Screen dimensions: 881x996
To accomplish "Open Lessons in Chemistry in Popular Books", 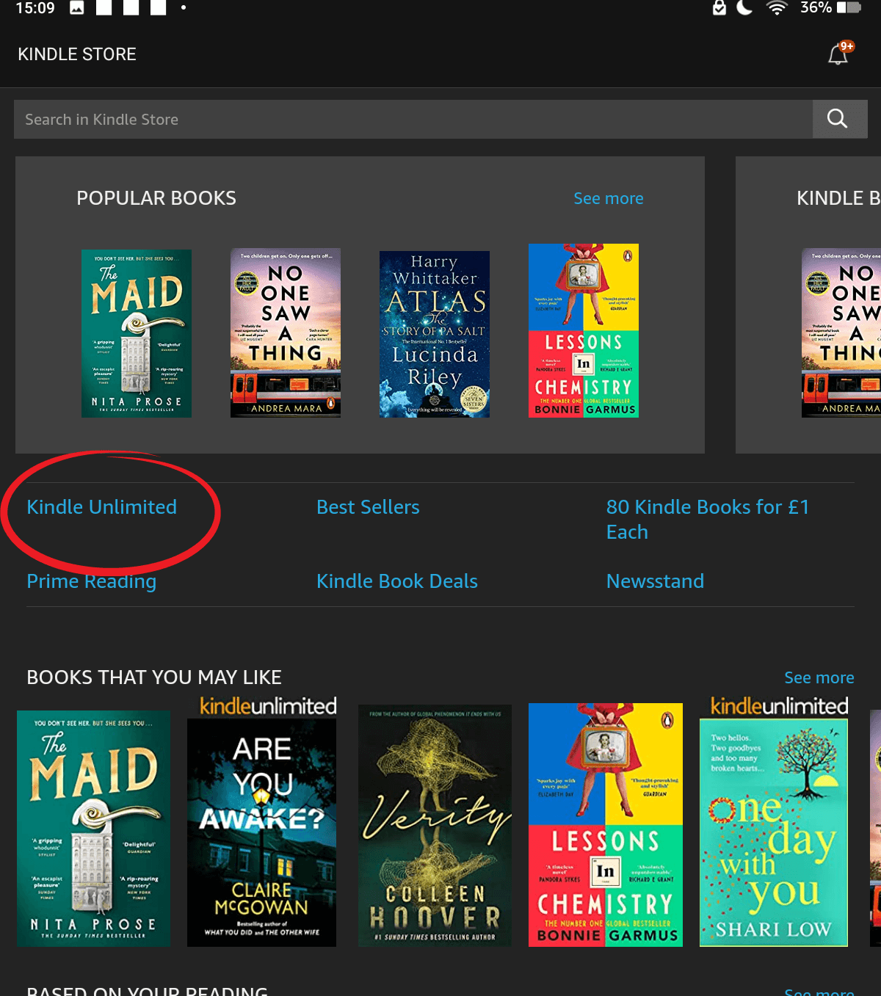I will pos(584,330).
